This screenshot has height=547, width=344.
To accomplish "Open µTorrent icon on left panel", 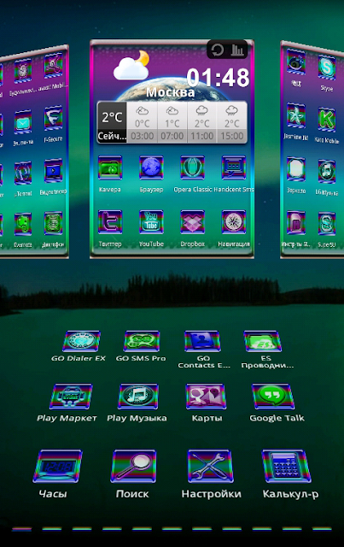I will click(x=23, y=173).
